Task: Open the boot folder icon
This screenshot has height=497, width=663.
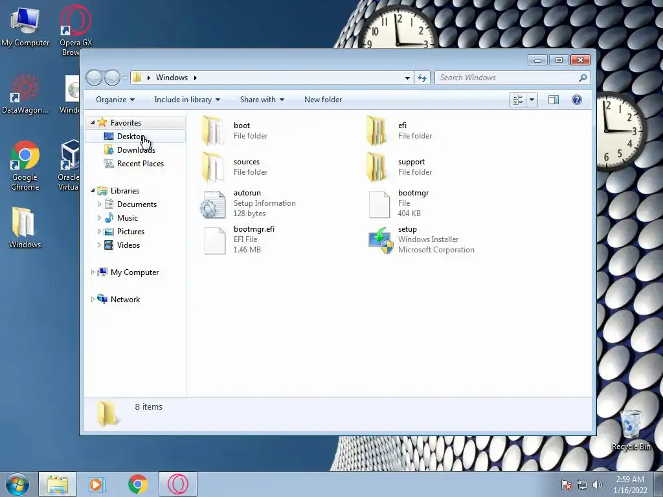Action: pos(212,131)
